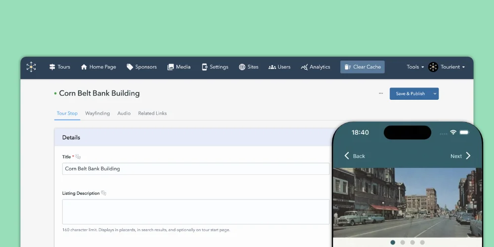
Task: Select the Tour Stop tab
Action: (x=67, y=114)
